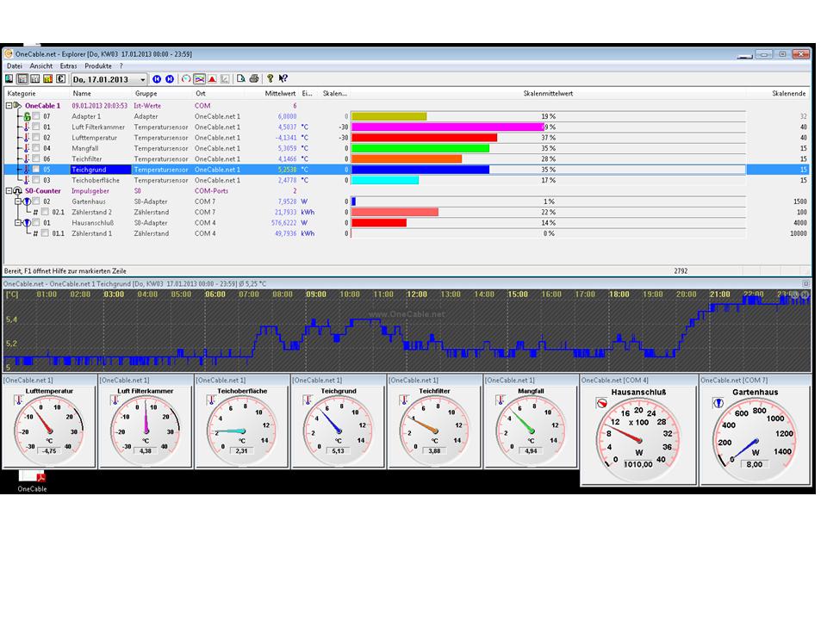Click the Euro cost view icon
Image resolution: width=827 pixels, height=620 pixels.
[60, 79]
